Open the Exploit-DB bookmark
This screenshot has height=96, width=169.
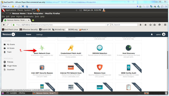coord(45,29)
